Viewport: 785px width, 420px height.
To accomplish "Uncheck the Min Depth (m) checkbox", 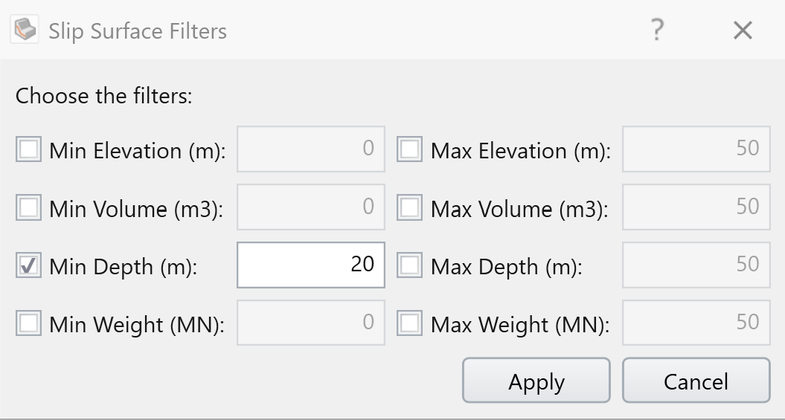I will 28,265.
